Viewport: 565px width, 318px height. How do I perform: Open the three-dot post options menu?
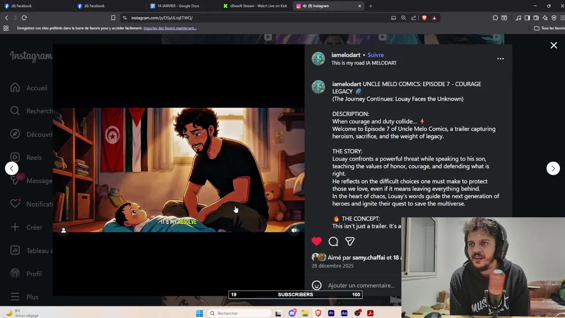tap(500, 58)
